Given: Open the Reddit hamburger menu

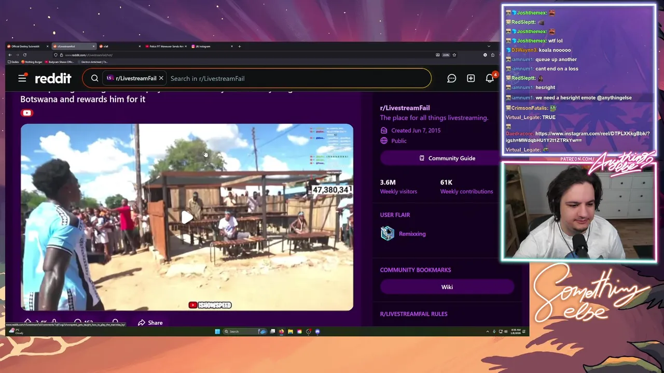Looking at the screenshot, I should pyautogui.click(x=22, y=78).
